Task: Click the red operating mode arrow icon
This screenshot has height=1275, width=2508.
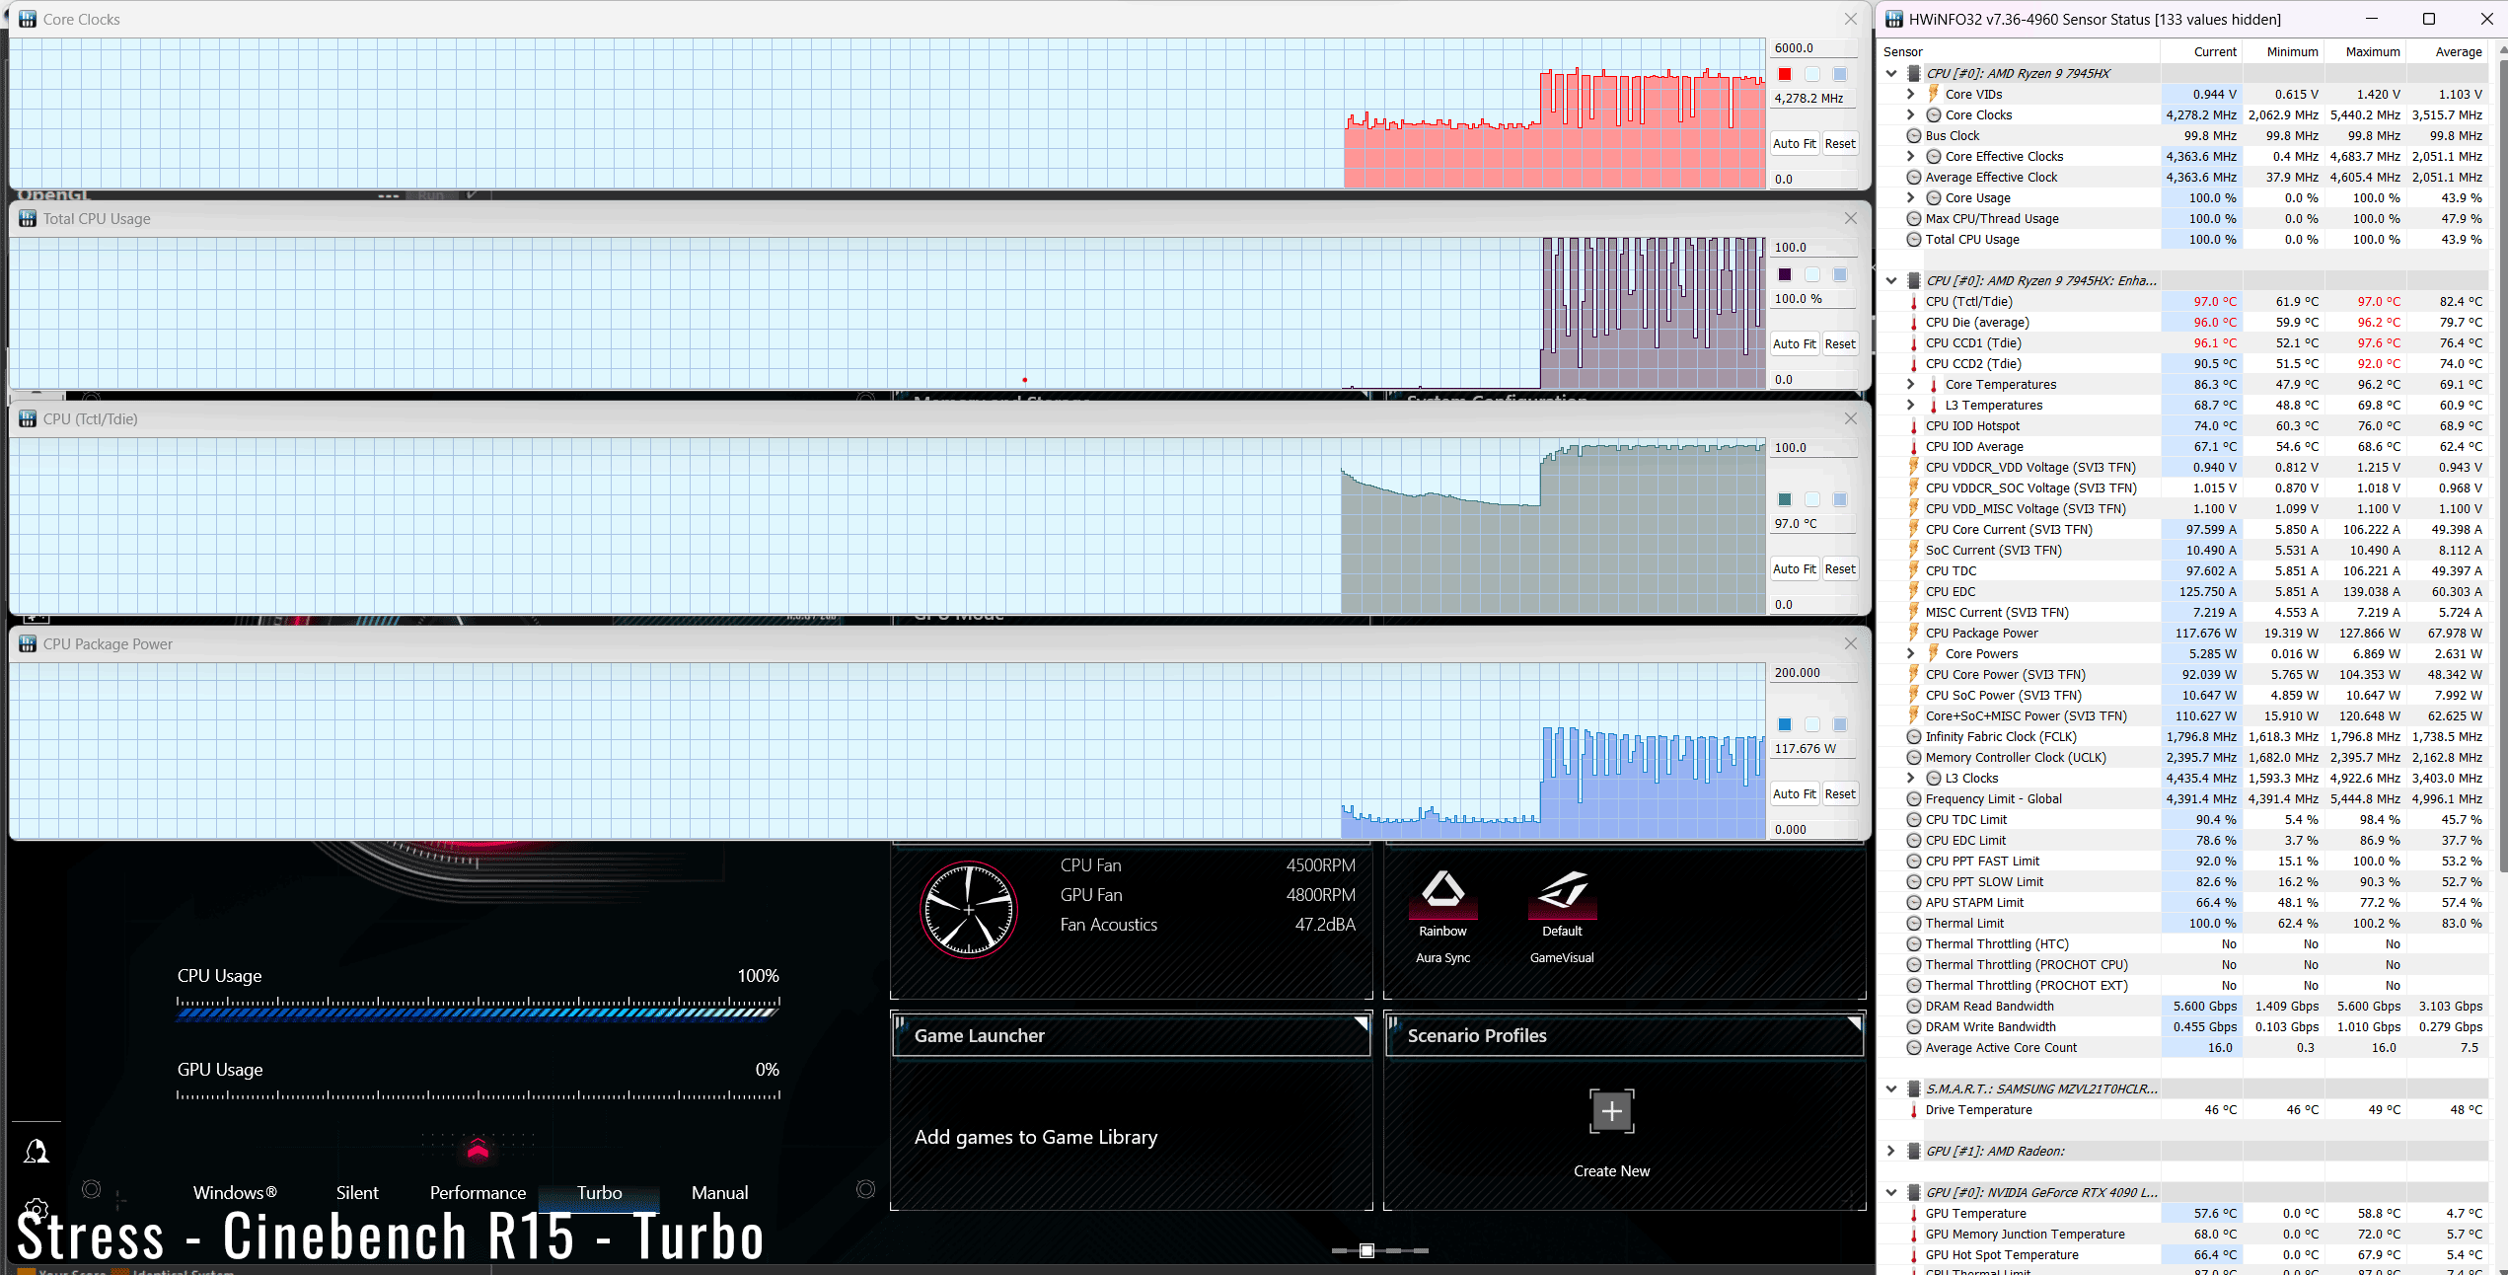Action: click(478, 1149)
